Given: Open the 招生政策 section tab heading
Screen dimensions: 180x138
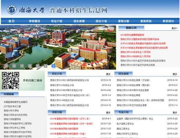Looking at the screenshot, I should click(x=123, y=74).
